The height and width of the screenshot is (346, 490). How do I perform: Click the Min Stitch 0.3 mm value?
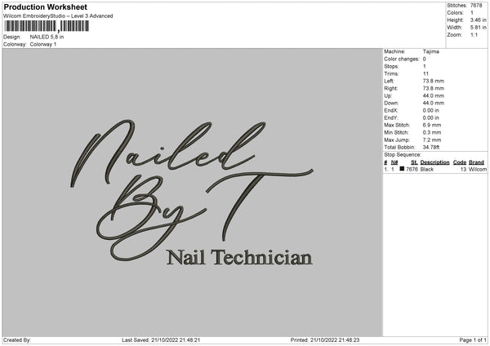click(x=432, y=133)
